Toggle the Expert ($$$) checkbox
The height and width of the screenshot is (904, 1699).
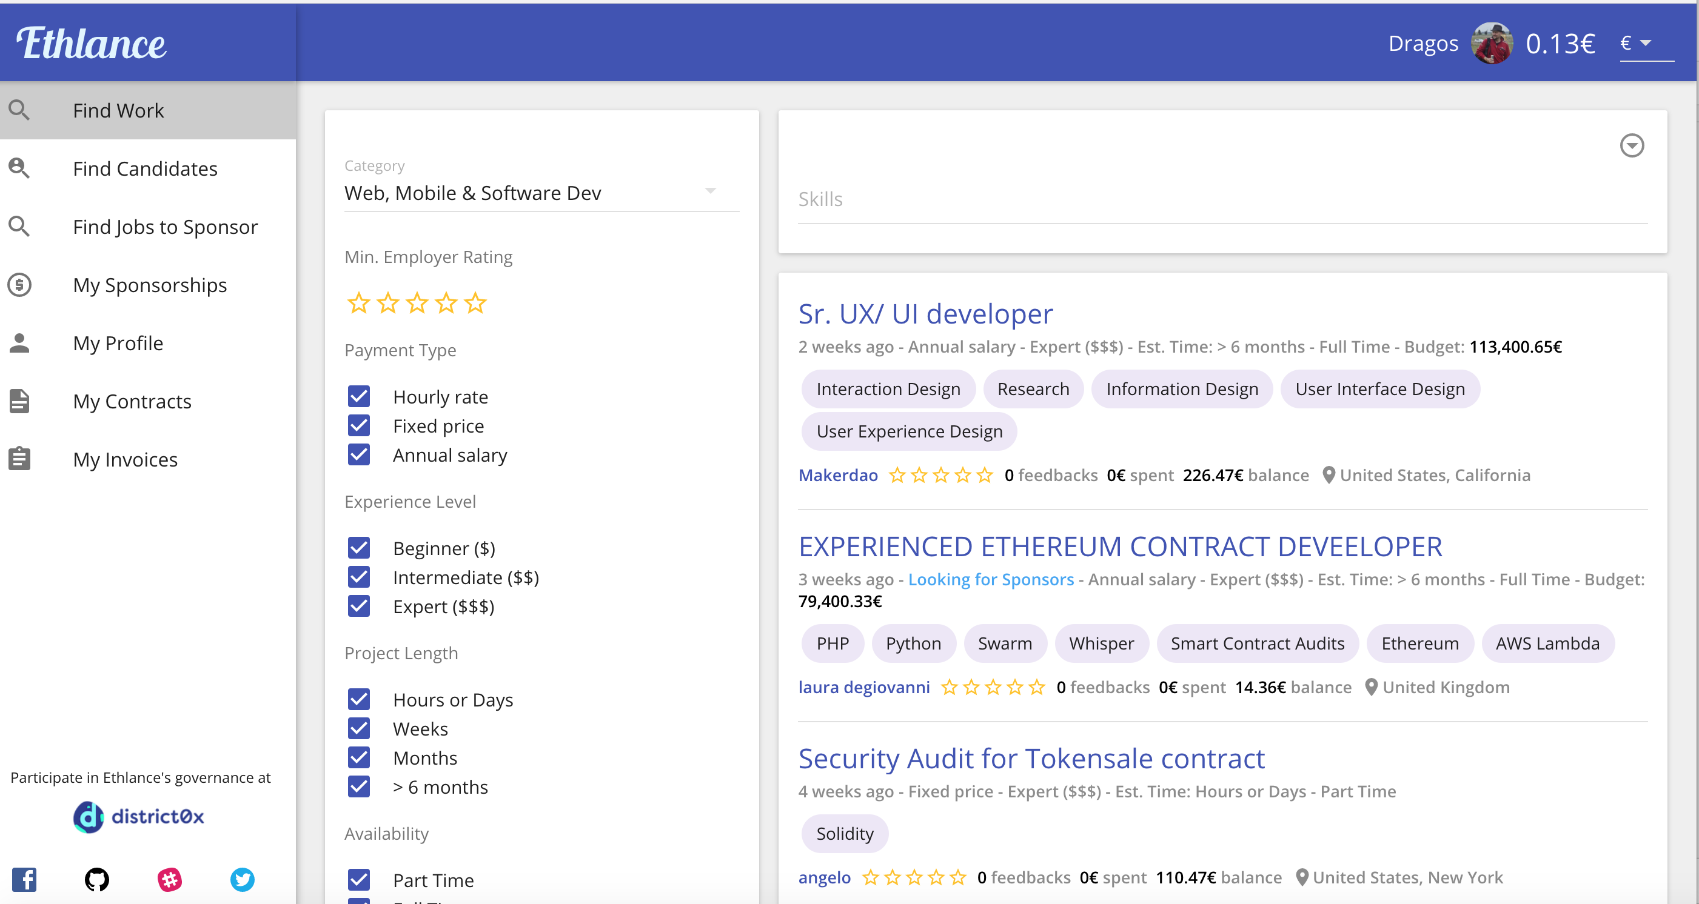[359, 606]
